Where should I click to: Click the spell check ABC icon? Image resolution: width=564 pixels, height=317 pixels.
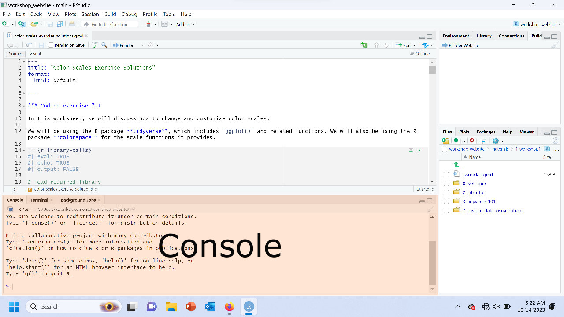pyautogui.click(x=94, y=45)
